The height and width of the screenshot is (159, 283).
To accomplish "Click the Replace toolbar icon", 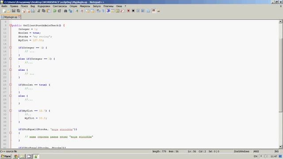I will point(70,11).
